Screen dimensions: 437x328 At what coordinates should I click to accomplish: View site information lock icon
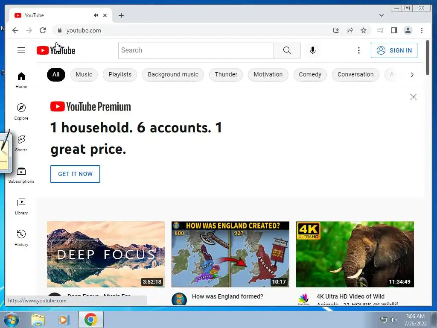[x=59, y=30]
